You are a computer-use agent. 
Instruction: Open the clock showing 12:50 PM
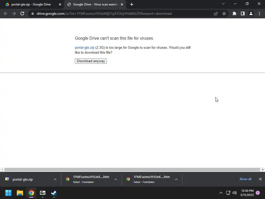click(x=247, y=193)
